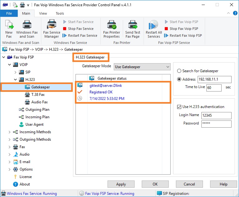Image resolution: width=239 pixels, height=197 pixels.
Task: Collapse the ribbon with the chevron
Action: click(x=228, y=13)
